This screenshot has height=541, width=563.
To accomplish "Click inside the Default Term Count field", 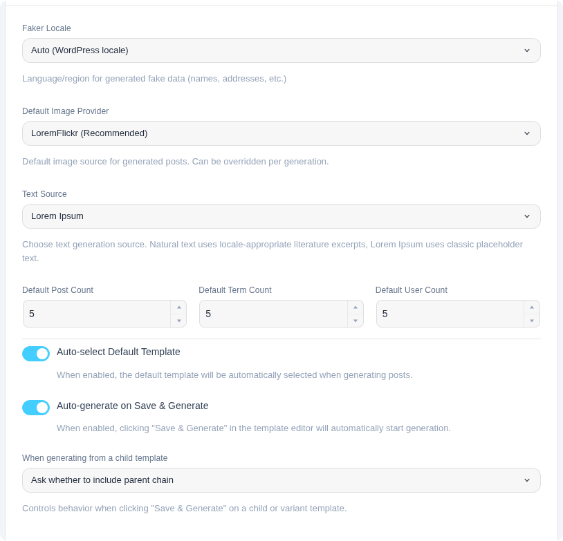I will point(273,314).
